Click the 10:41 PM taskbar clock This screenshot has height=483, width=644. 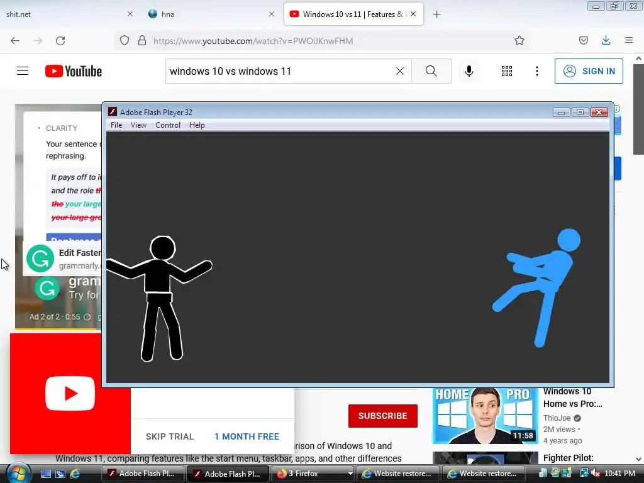(x=619, y=474)
